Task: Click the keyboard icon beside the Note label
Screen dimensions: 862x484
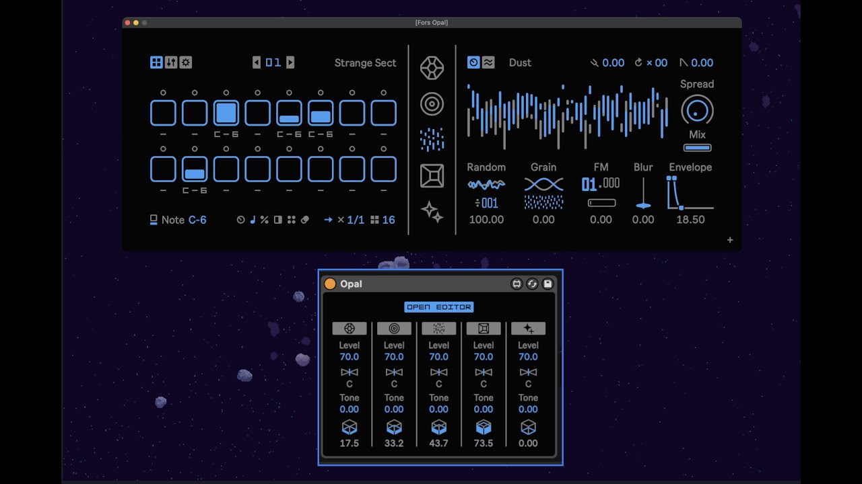Action: click(x=154, y=220)
